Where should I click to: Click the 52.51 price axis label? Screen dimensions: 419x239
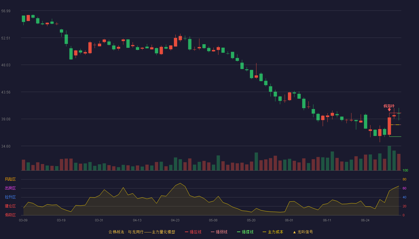6,38
